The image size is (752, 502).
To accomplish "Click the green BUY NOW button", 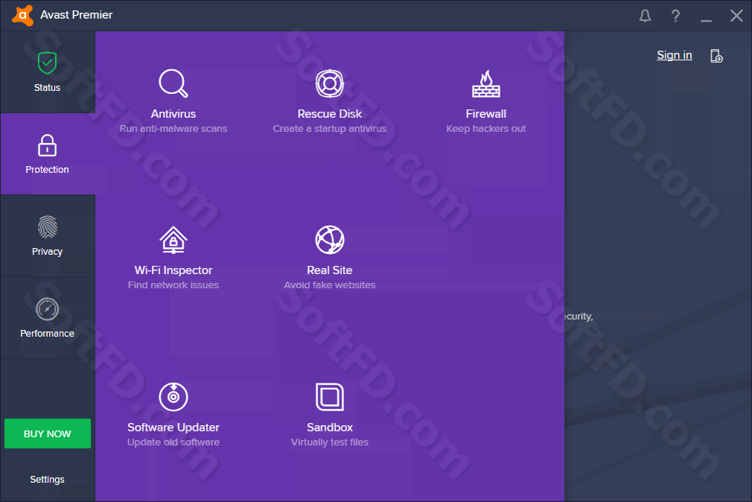I will point(48,433).
